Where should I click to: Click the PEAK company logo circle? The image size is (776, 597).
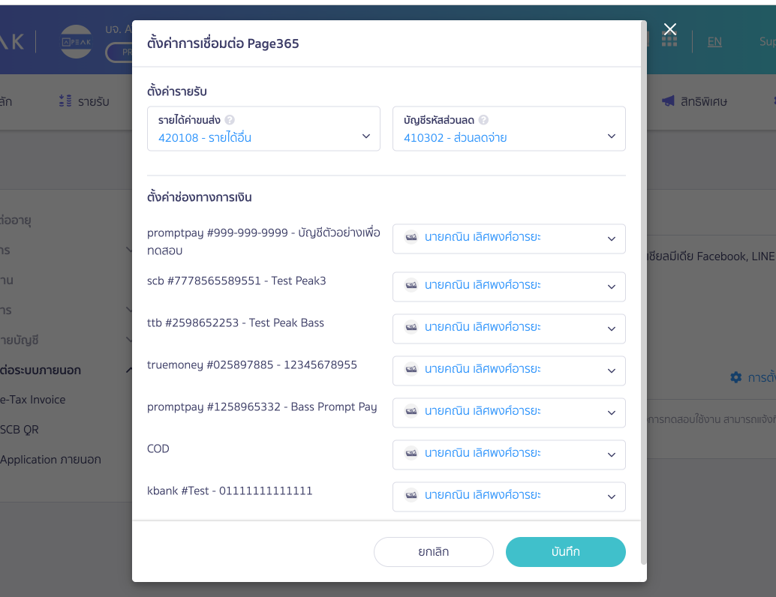77,41
